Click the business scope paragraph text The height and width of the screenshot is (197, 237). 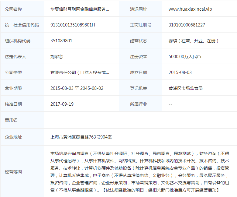coord(140,172)
